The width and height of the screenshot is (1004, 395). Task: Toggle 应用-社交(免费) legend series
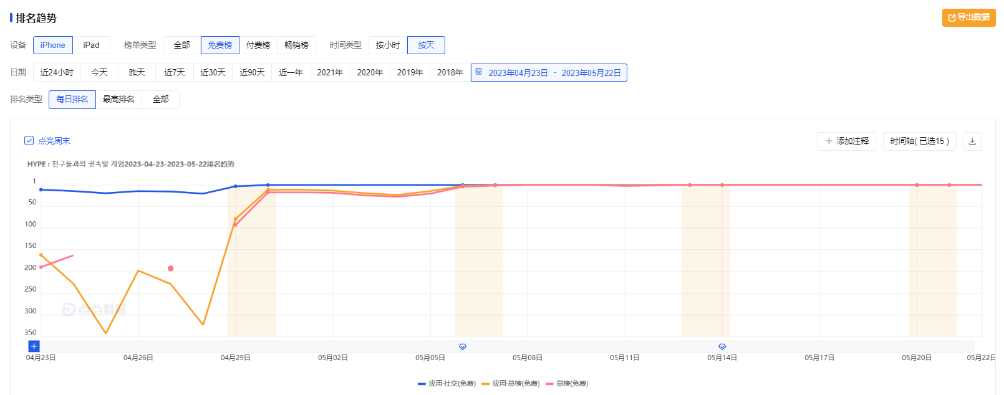(446, 384)
